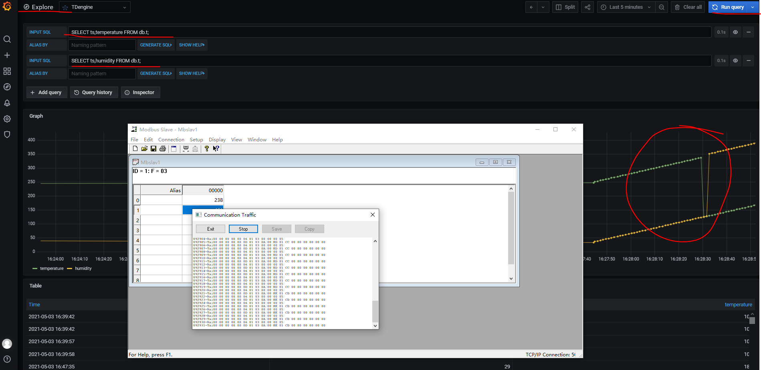
Task: Open the Configuration gear icon
Action: point(7,119)
